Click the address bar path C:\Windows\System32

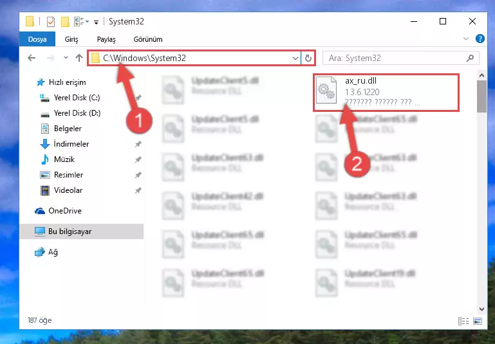(144, 58)
